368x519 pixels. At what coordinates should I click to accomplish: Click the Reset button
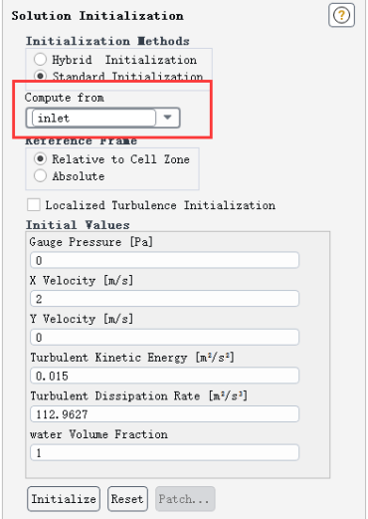click(x=127, y=499)
